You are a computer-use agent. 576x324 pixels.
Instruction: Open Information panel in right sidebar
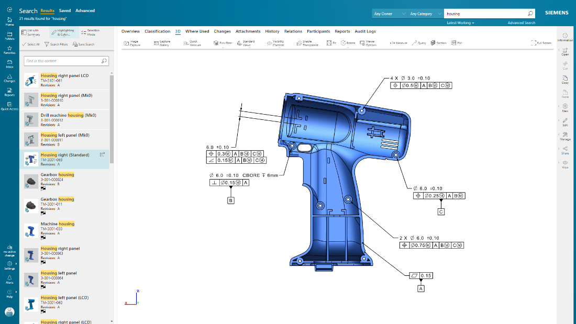click(x=565, y=37)
